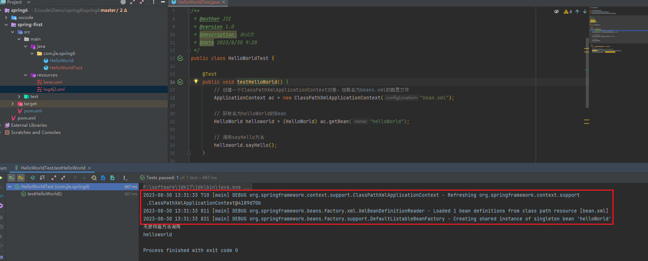Collapse the com.jie.spring6 package

[32, 53]
